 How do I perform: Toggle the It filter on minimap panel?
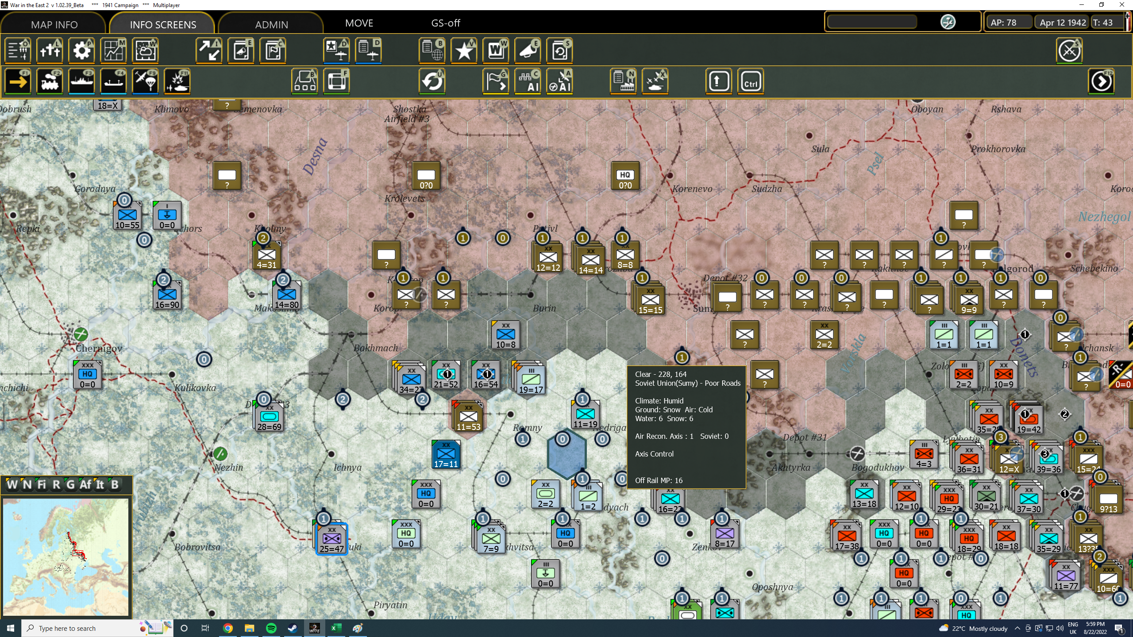pyautogui.click(x=100, y=485)
